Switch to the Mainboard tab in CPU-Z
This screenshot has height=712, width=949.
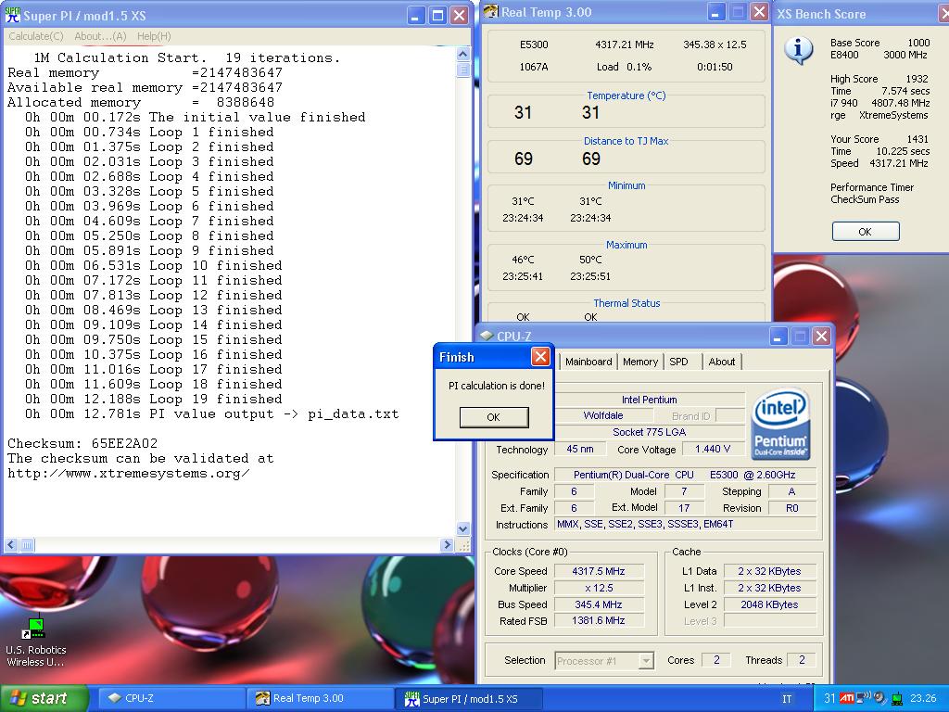coord(588,362)
